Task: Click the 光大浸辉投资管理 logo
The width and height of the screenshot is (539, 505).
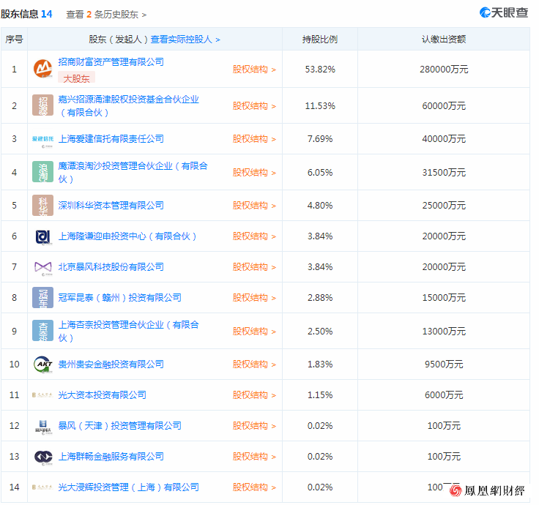Action: [42, 487]
